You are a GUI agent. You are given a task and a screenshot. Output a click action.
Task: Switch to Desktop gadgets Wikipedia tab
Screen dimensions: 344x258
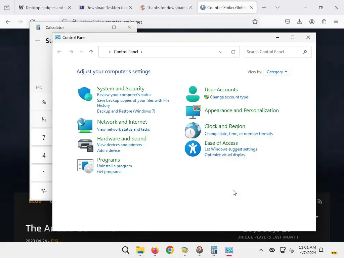tap(45, 7)
